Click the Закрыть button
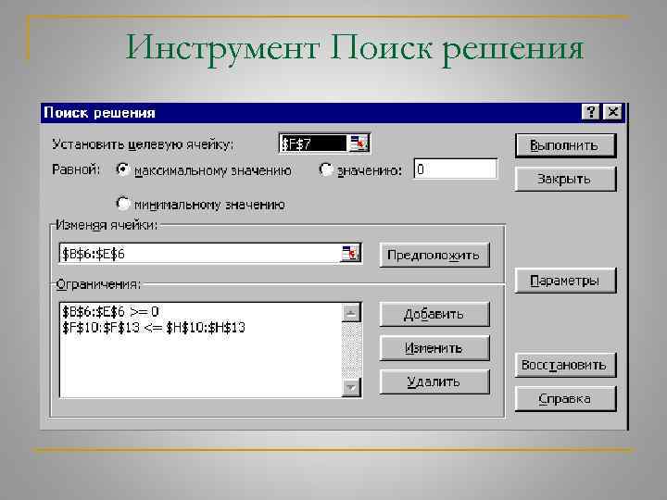 click(x=565, y=179)
